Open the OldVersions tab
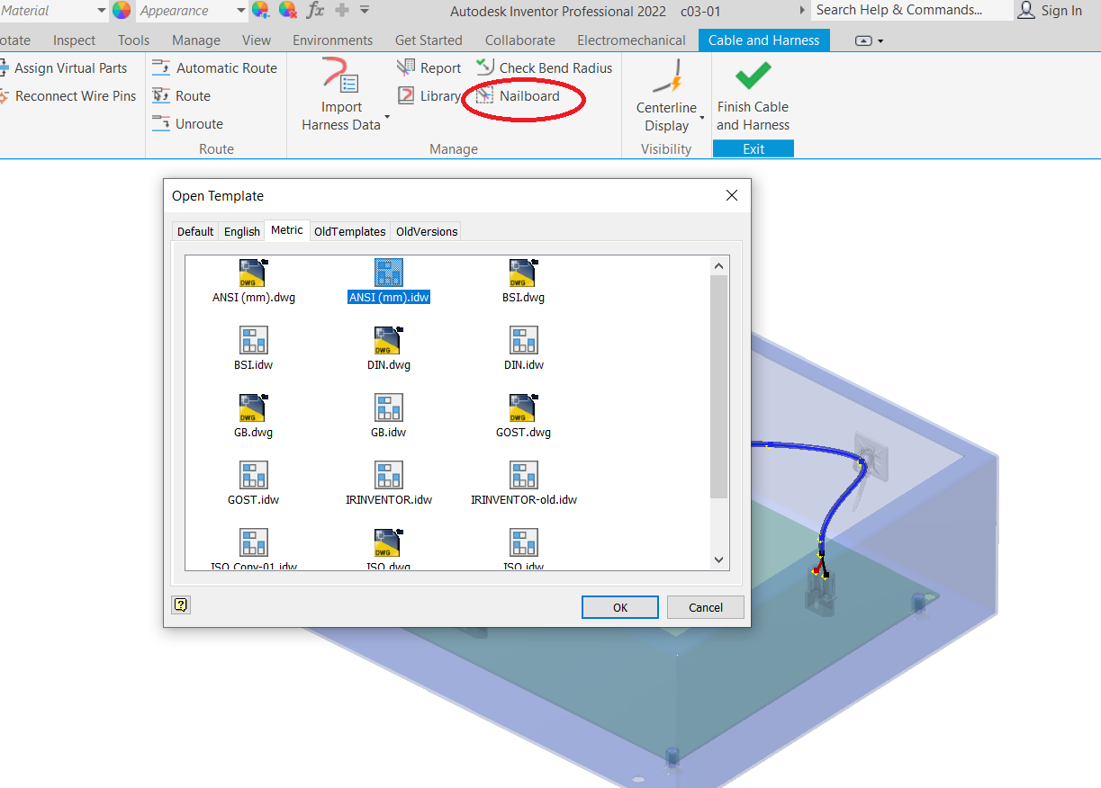Image resolution: width=1101 pixels, height=788 pixels. (x=427, y=231)
